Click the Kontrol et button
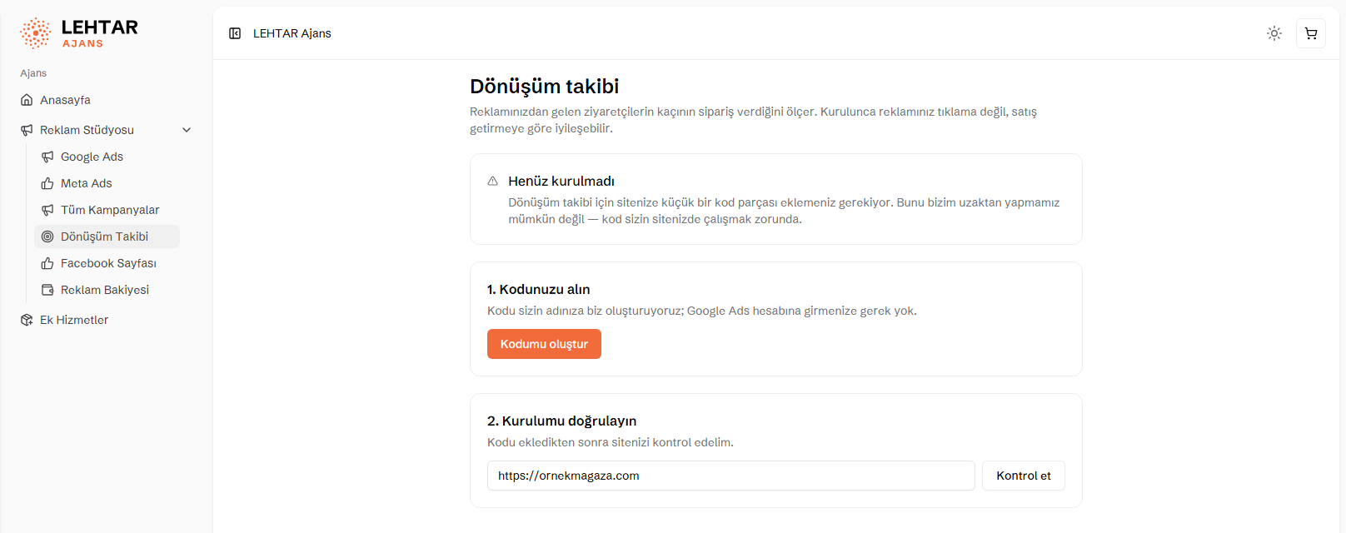Image resolution: width=1346 pixels, height=533 pixels. 1024,476
